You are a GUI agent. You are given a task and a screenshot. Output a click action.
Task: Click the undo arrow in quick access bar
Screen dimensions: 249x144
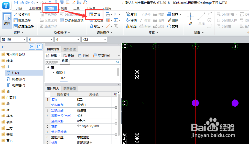tap(34, 3)
